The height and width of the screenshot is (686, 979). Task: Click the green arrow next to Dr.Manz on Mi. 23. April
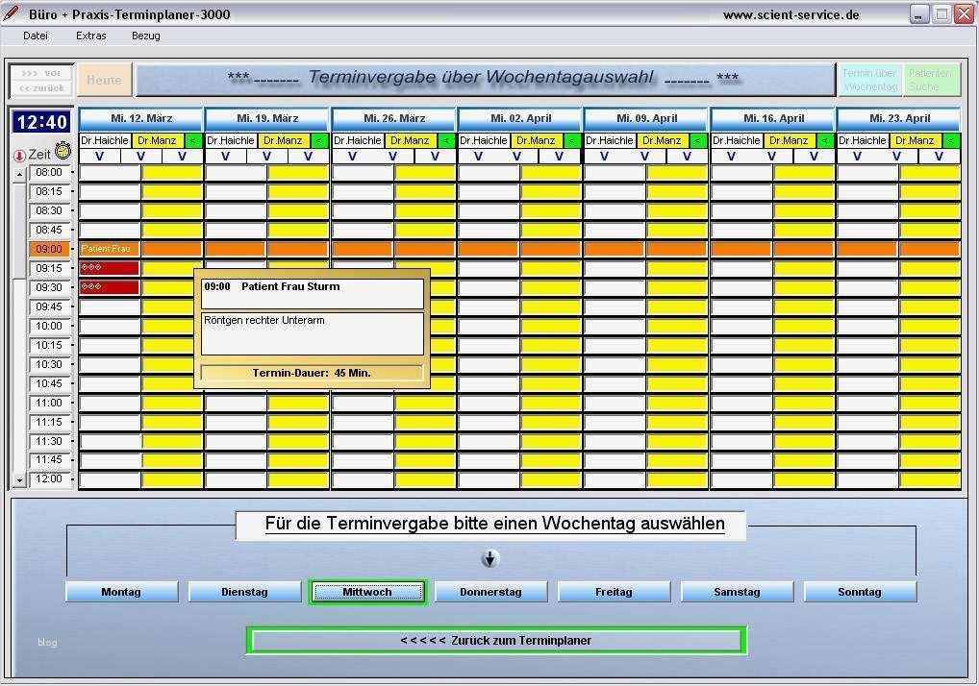949,139
